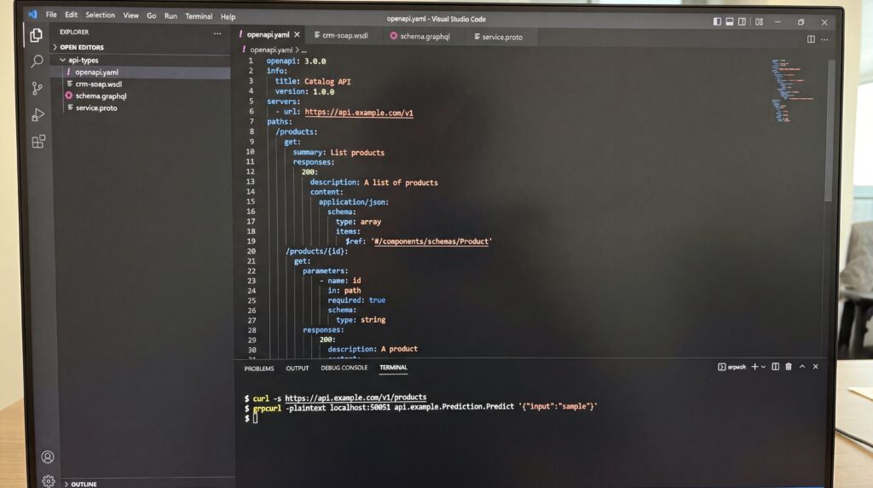Click the editor minimap
Viewport: 873px width, 488px height.
click(x=790, y=89)
